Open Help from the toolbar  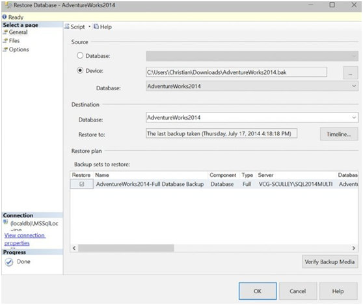coord(103,27)
